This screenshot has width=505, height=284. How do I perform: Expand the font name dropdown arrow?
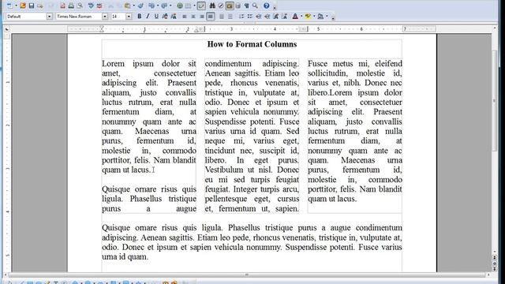click(105, 17)
